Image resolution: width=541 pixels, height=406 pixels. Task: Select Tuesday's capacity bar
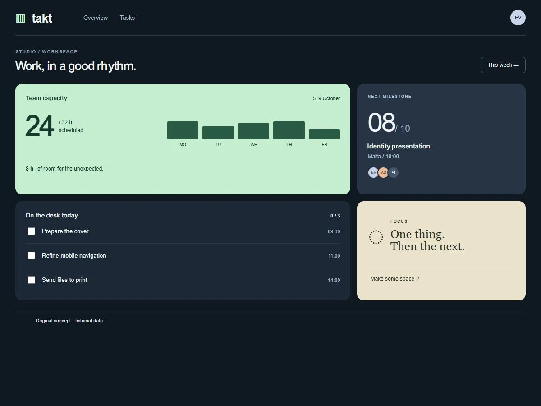(x=218, y=132)
